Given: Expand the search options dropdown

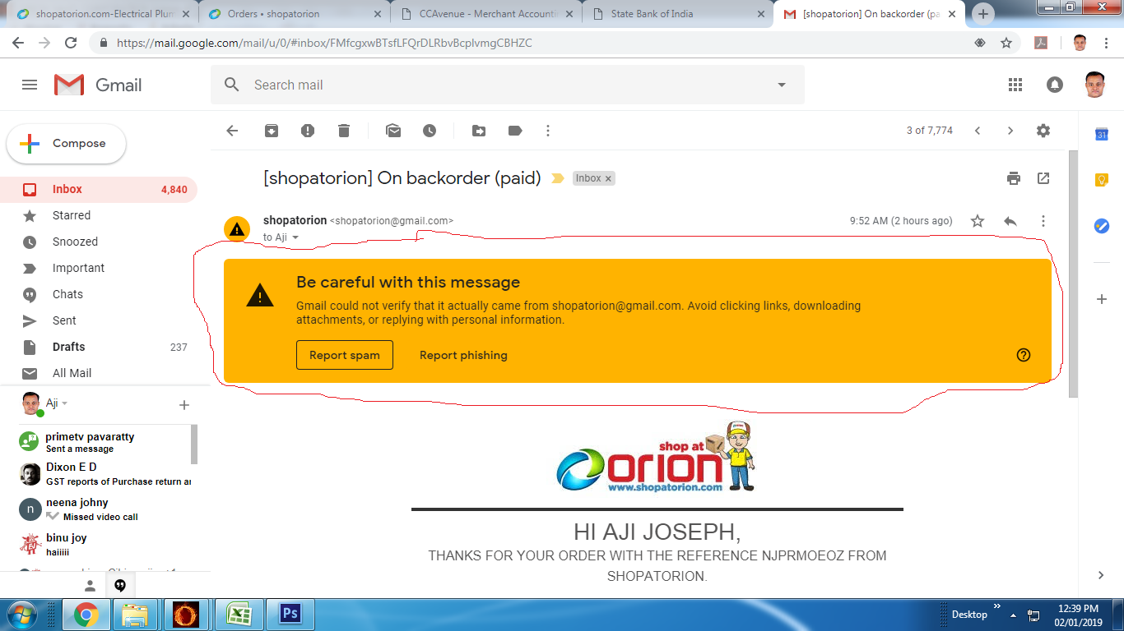Looking at the screenshot, I should click(x=782, y=85).
